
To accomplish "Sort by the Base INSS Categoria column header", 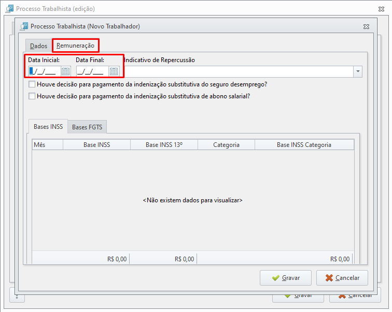I will point(304,145).
